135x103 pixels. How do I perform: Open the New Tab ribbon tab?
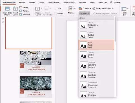(103, 3)
